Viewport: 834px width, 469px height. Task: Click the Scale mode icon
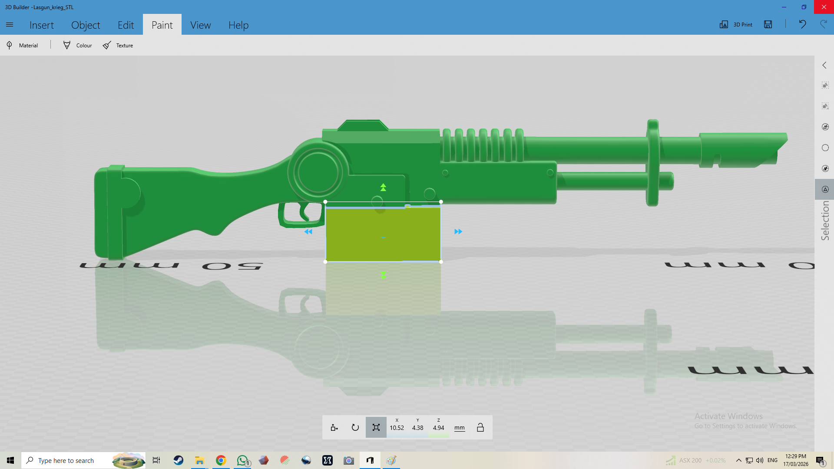[376, 428]
